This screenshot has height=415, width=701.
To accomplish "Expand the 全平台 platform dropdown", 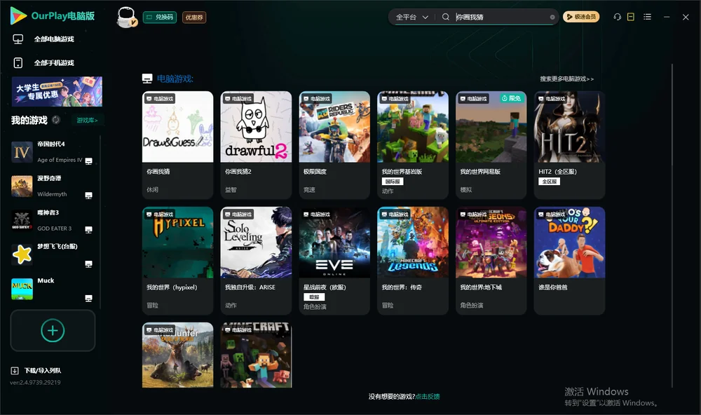I will pyautogui.click(x=411, y=17).
